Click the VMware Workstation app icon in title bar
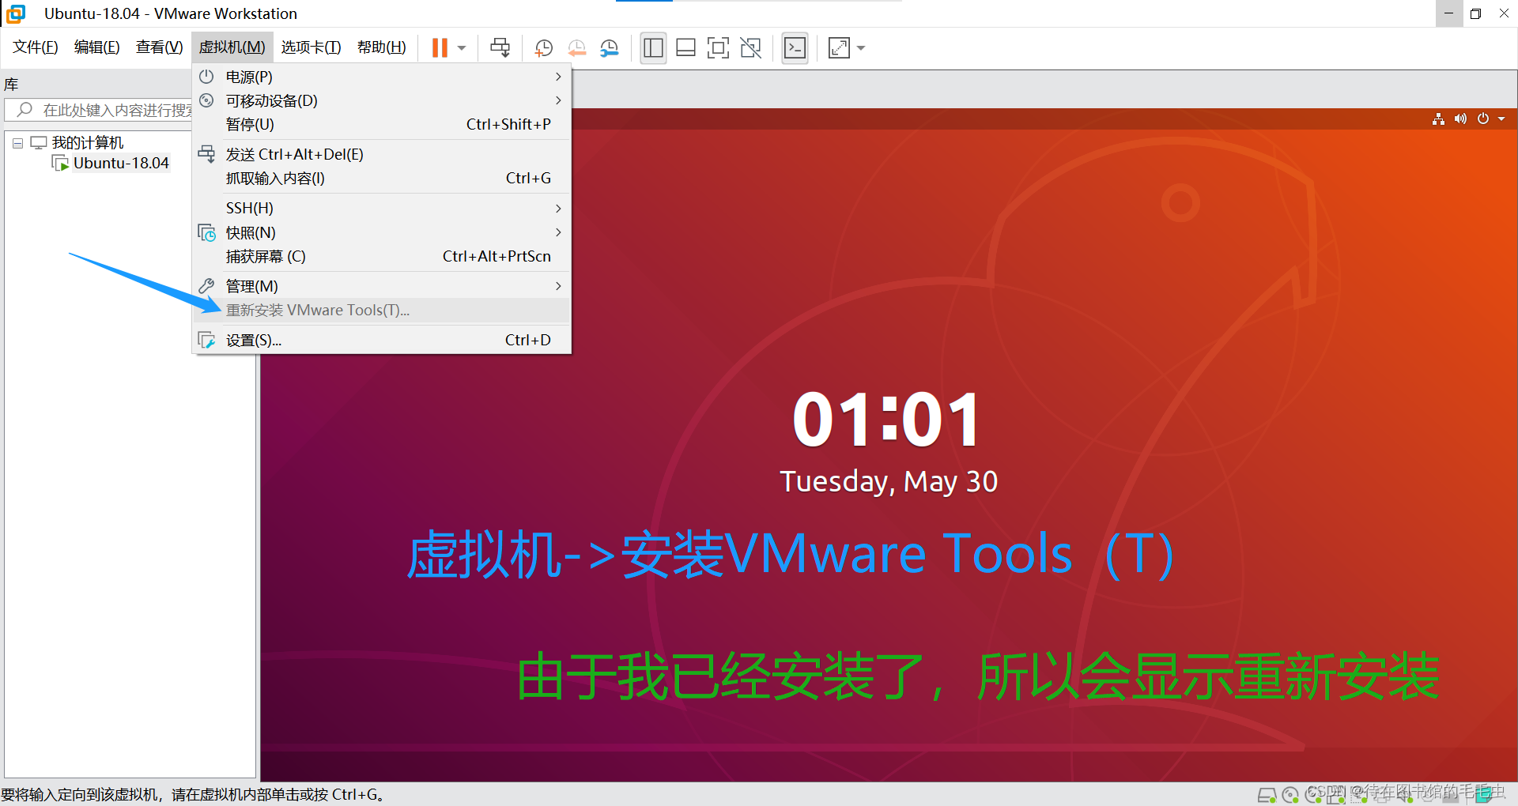 point(16,13)
